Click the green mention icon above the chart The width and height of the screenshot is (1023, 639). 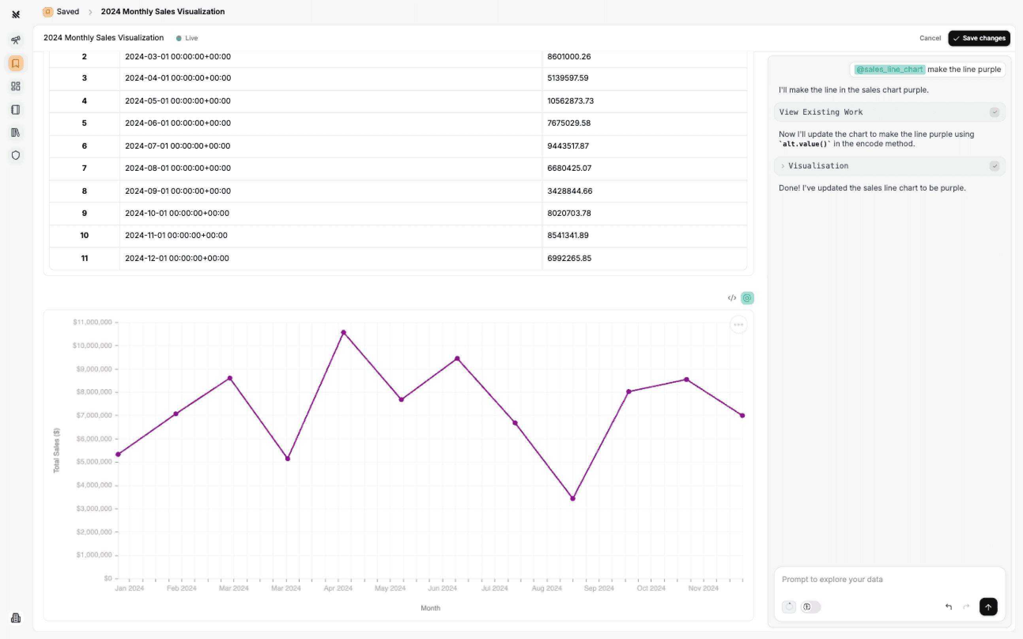click(746, 298)
